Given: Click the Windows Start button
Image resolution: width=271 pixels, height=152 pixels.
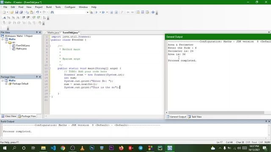Looking at the screenshot, I should point(5,148).
